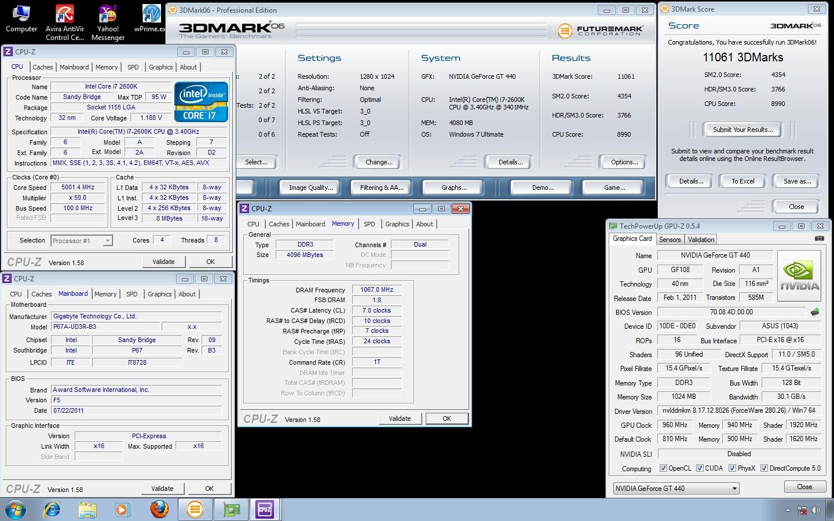Click the Demo... button in 3DMark06
The image size is (834, 521).
click(542, 188)
